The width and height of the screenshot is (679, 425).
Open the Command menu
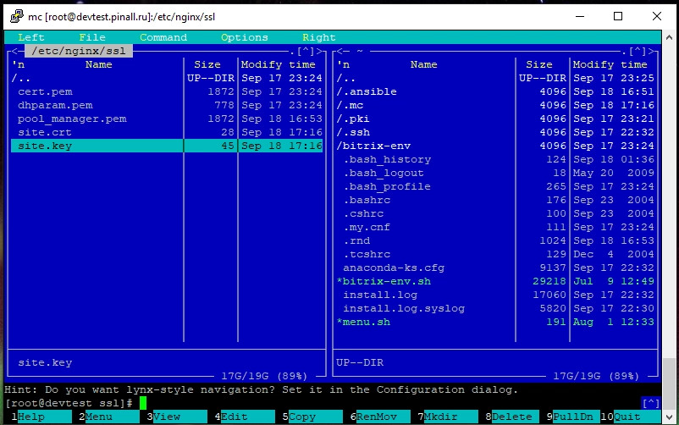(163, 37)
